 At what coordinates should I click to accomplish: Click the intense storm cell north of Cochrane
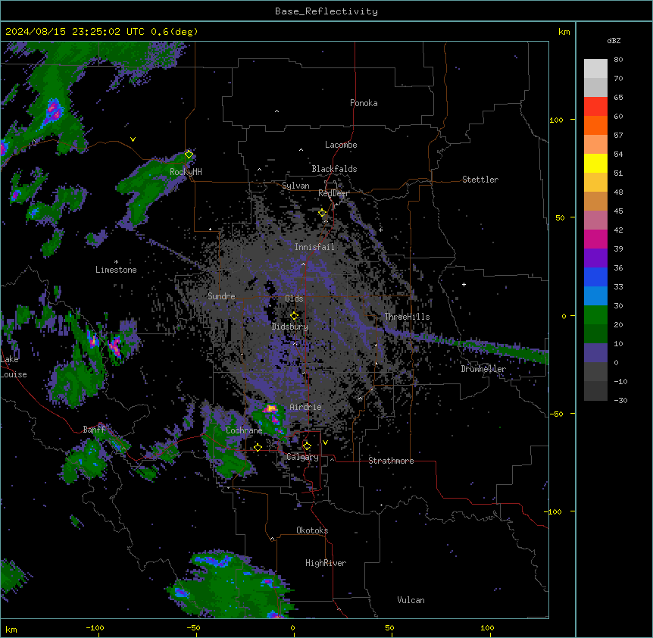pos(270,408)
